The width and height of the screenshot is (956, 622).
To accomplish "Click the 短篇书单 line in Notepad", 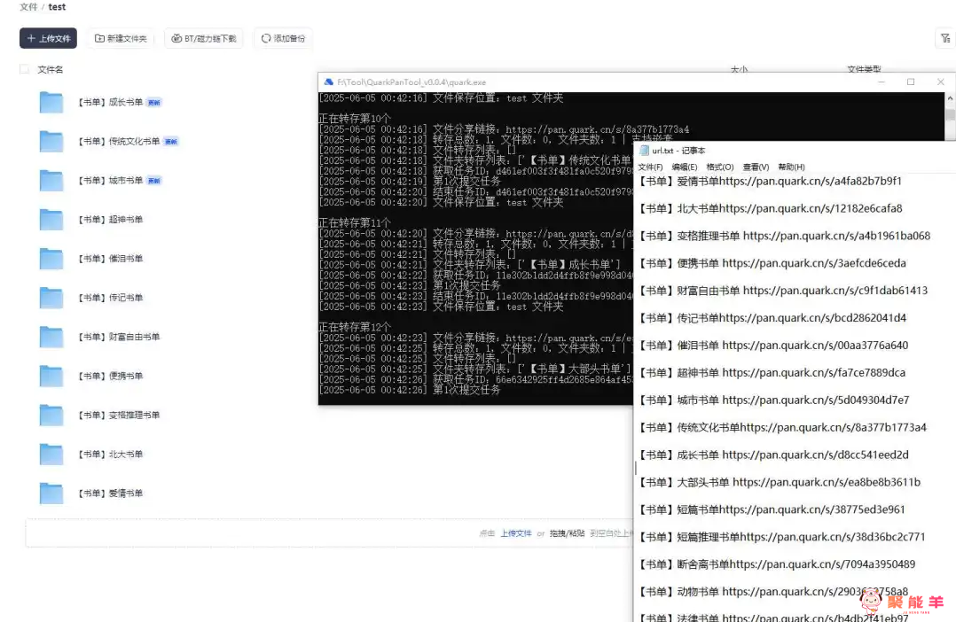I will (x=772, y=509).
